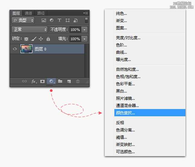Create a new layer
This screenshot has width=195, height=167.
tap(69, 81)
